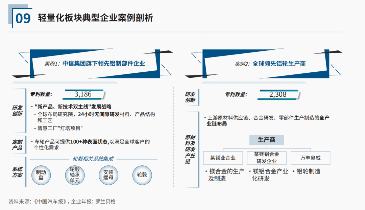
Task: Click the 轮毂 circle icon
Action: (142, 175)
